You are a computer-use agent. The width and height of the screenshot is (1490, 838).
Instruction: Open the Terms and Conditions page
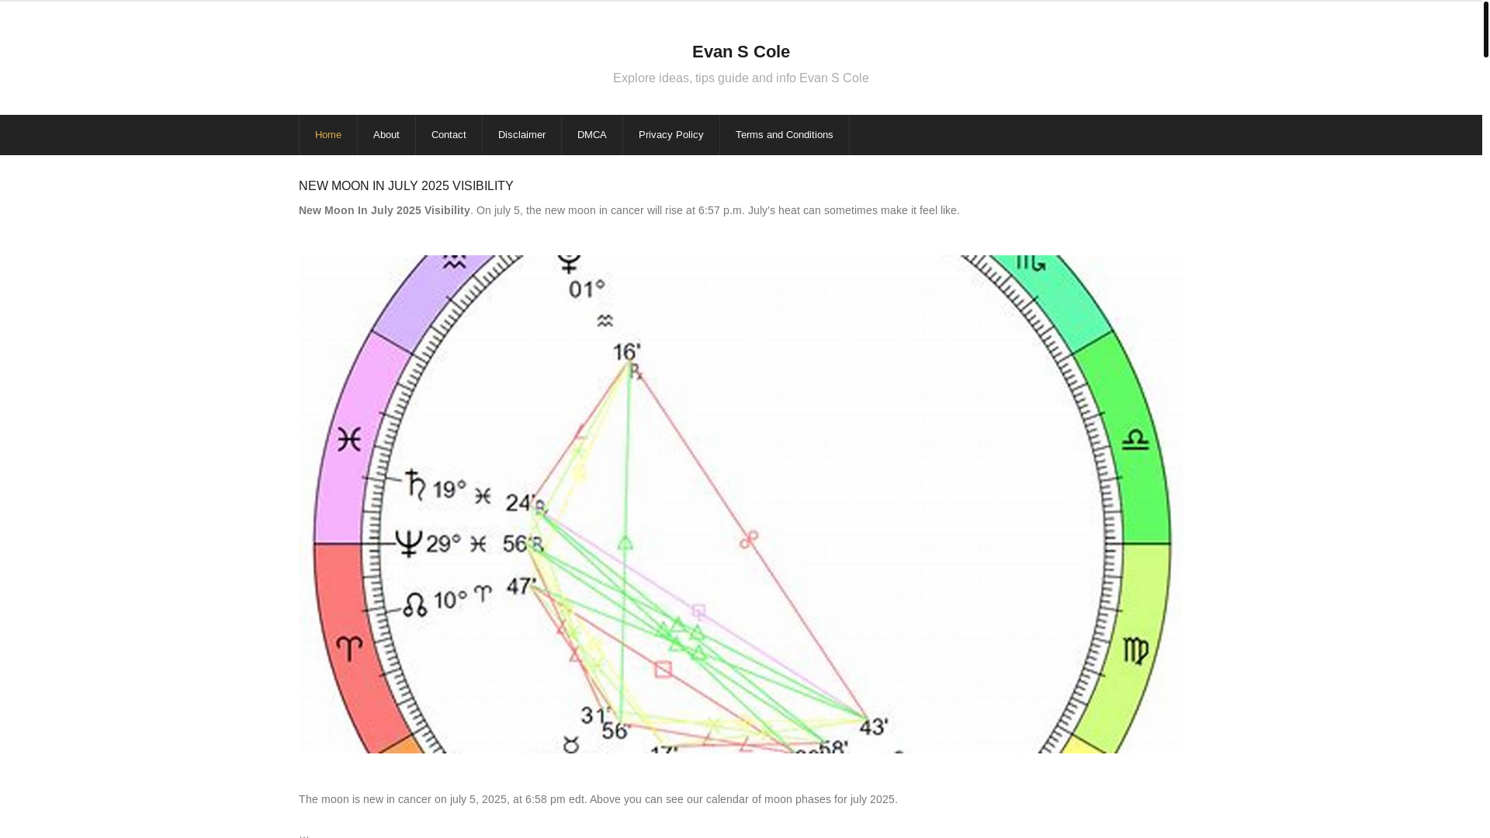785,135
